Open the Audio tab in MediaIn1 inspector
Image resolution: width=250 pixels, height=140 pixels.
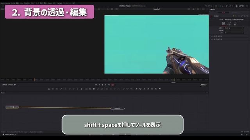229,23
